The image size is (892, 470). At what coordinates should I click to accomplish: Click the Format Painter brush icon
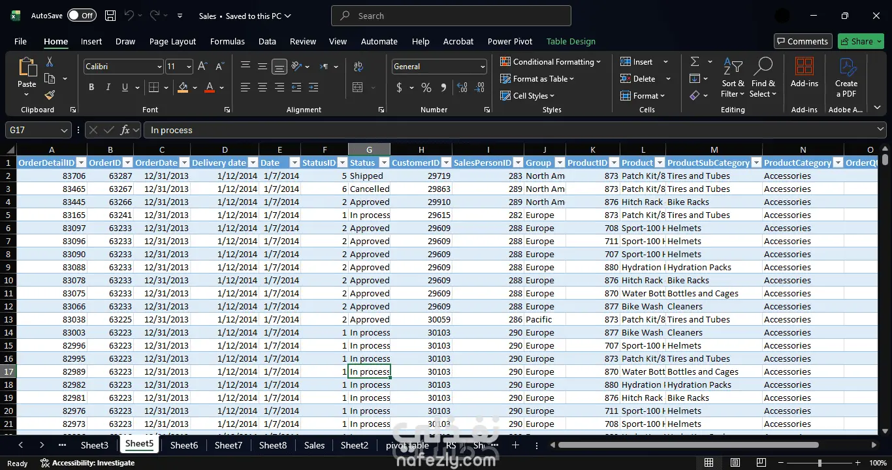pos(50,95)
